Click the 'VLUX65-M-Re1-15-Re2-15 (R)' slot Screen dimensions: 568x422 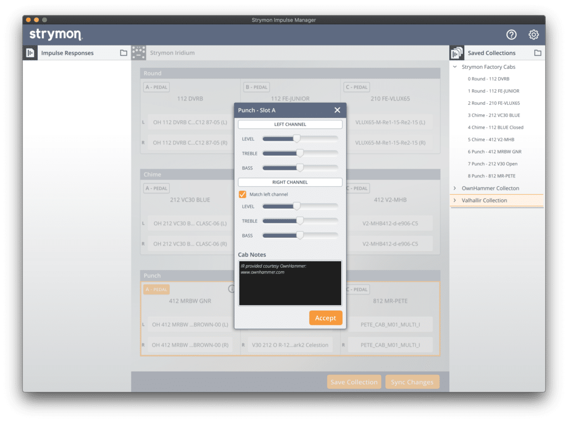(x=390, y=143)
